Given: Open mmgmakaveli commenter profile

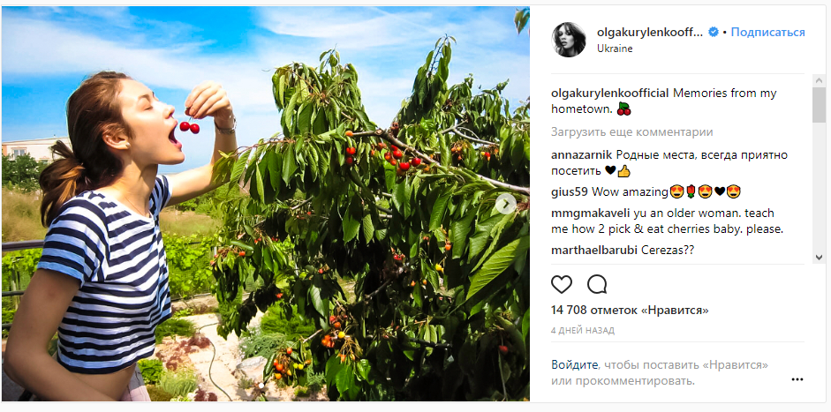Looking at the screenshot, I should (x=591, y=213).
